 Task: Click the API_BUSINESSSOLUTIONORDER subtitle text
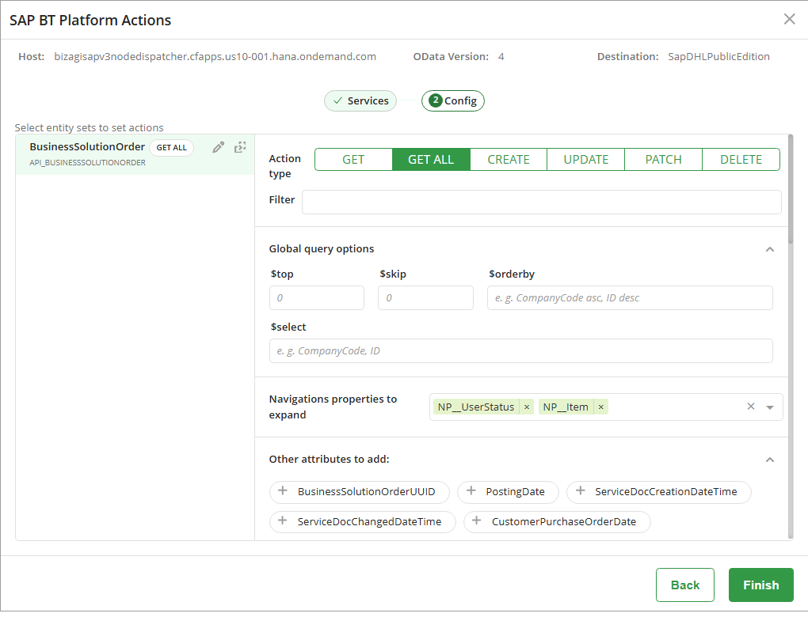pyautogui.click(x=88, y=163)
